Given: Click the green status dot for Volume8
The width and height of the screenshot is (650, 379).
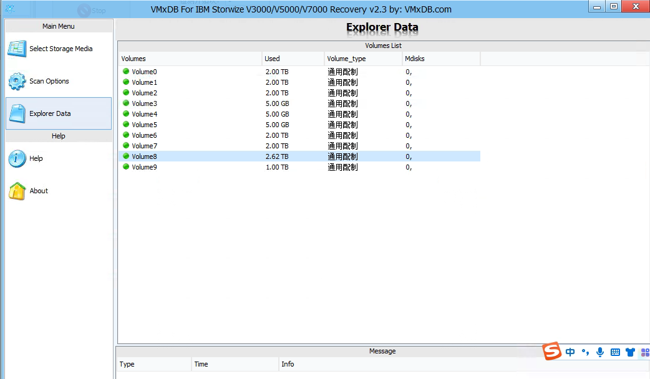Looking at the screenshot, I should coord(126,156).
